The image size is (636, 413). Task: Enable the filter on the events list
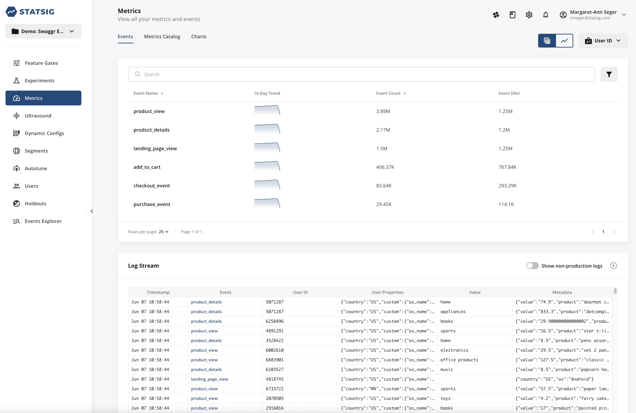click(x=609, y=74)
